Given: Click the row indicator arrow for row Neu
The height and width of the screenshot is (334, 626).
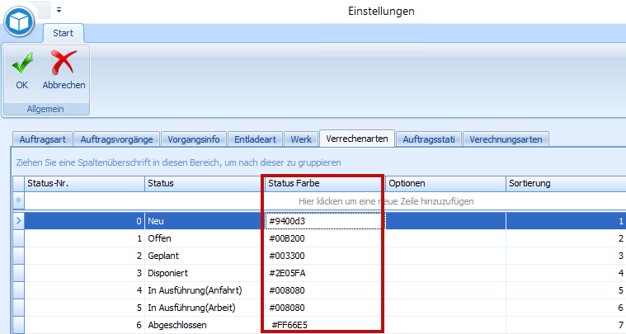Looking at the screenshot, I should pos(18,221).
